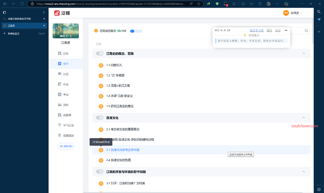Click the orange completed-tasks indicator dot
This screenshot has height=193, width=324.
[96, 31]
